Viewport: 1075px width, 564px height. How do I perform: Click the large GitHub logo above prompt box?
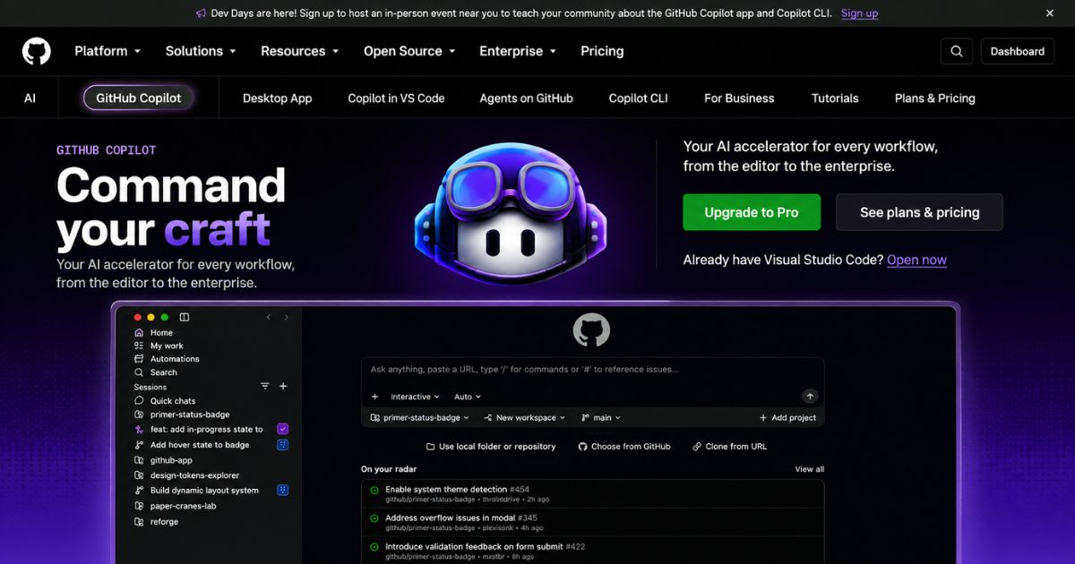(591, 330)
